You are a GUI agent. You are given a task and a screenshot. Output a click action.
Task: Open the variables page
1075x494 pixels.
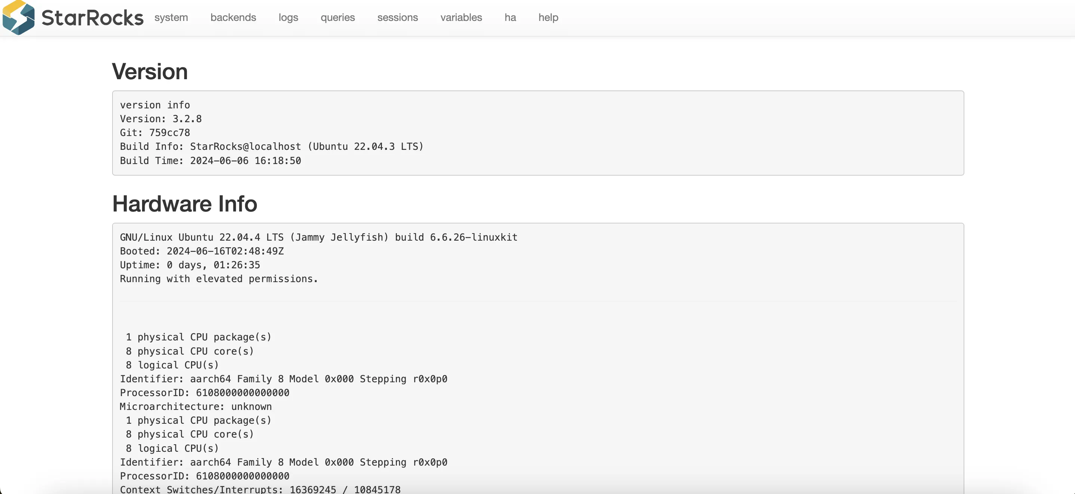(461, 18)
